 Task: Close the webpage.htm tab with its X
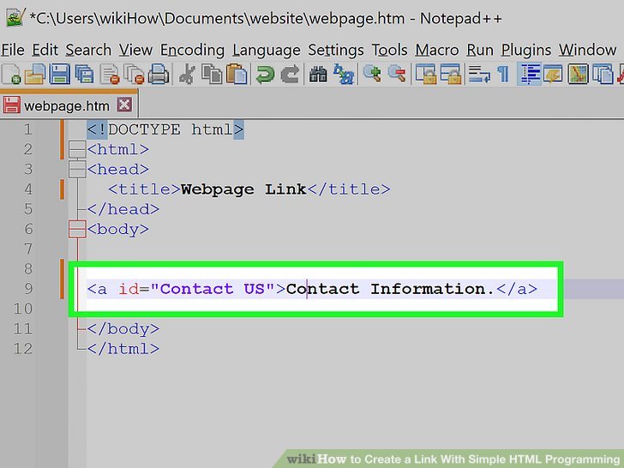124,105
